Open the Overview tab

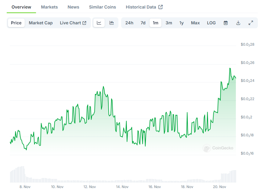click(x=21, y=7)
